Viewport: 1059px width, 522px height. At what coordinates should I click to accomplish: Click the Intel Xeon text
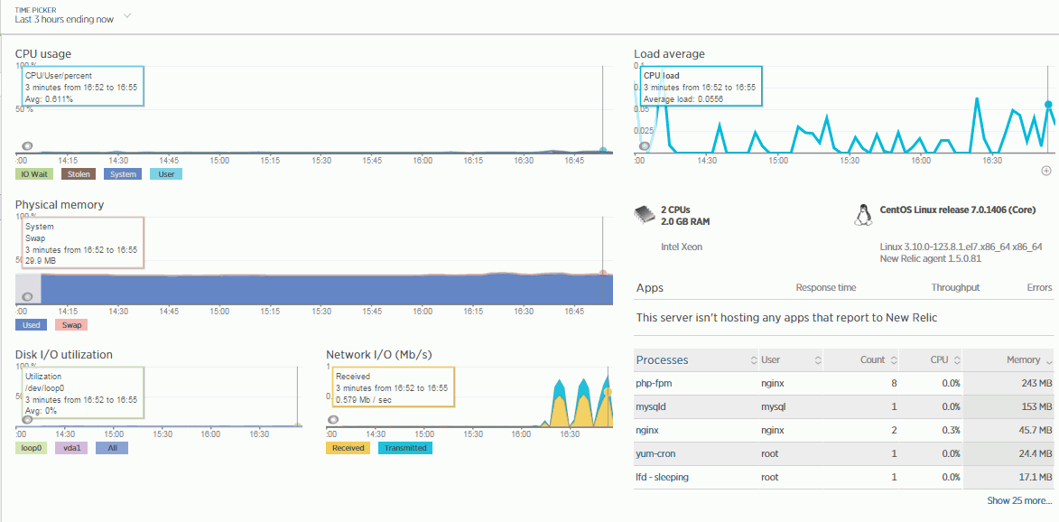681,247
